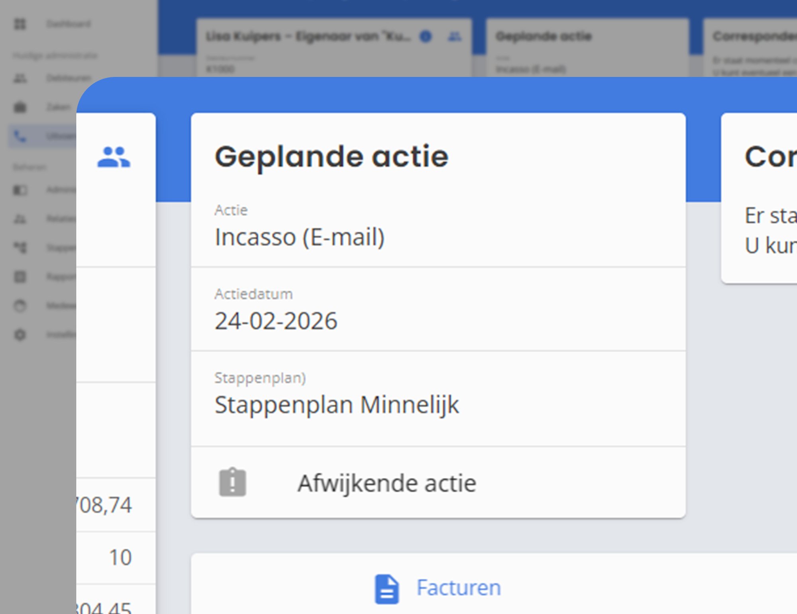Click the briefcase icon for Zaken

(x=20, y=107)
